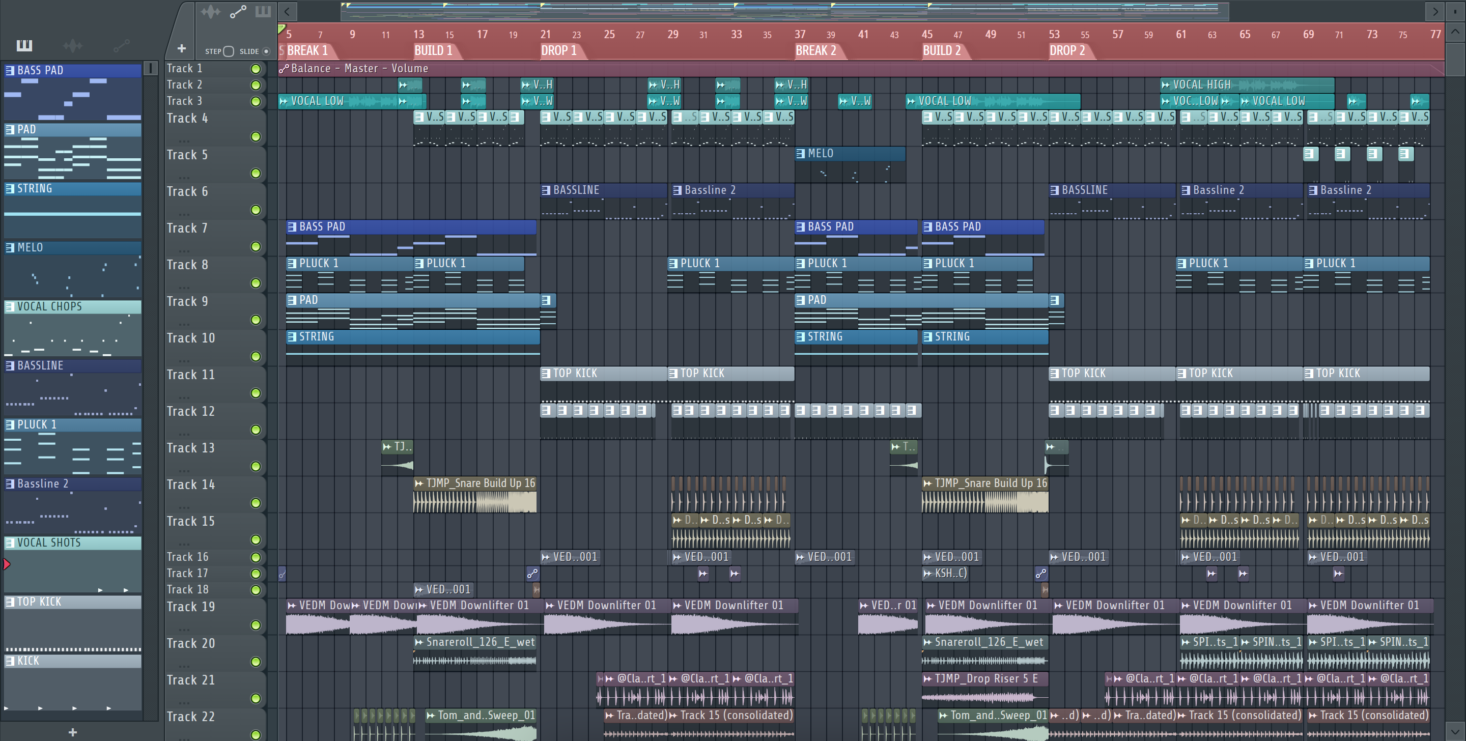
Task: Click the automation icon above the track headers
Action: pyautogui.click(x=238, y=11)
